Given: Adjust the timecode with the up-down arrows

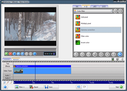Looking at the screenshot, I should (x=54, y=54).
